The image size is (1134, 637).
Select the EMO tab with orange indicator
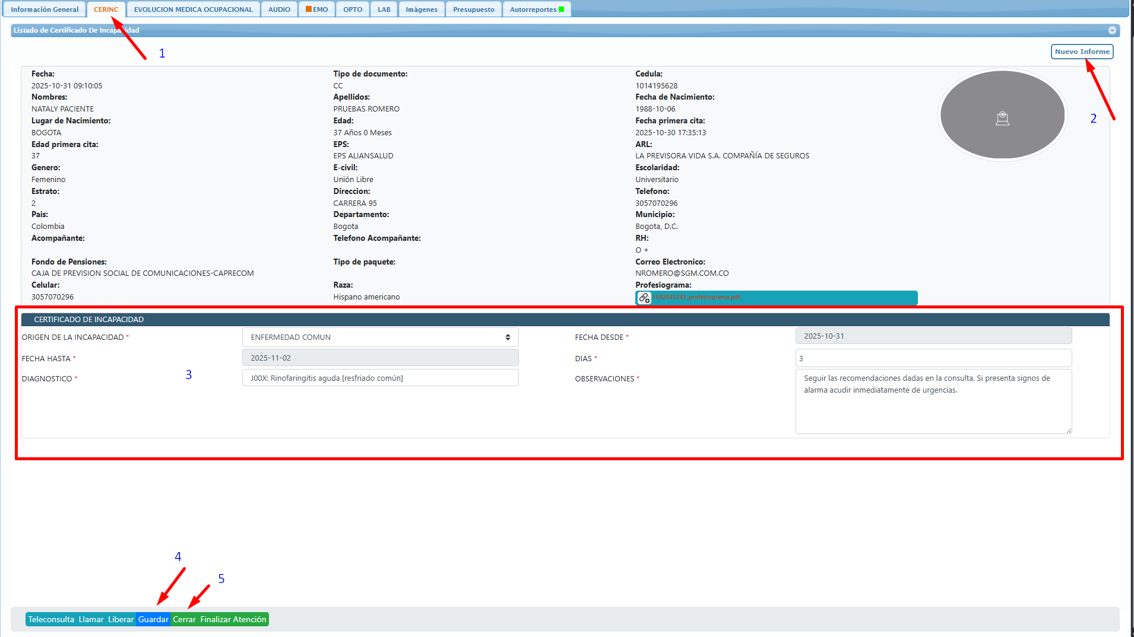(317, 9)
